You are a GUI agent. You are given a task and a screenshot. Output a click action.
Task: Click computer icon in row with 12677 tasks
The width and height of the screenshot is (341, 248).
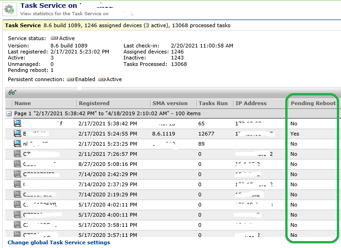tap(18, 133)
